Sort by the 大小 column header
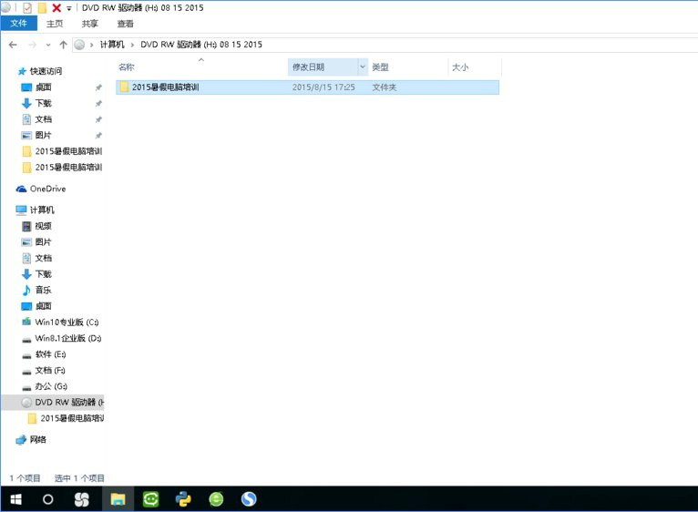Image resolution: width=698 pixels, height=512 pixels. (x=460, y=67)
